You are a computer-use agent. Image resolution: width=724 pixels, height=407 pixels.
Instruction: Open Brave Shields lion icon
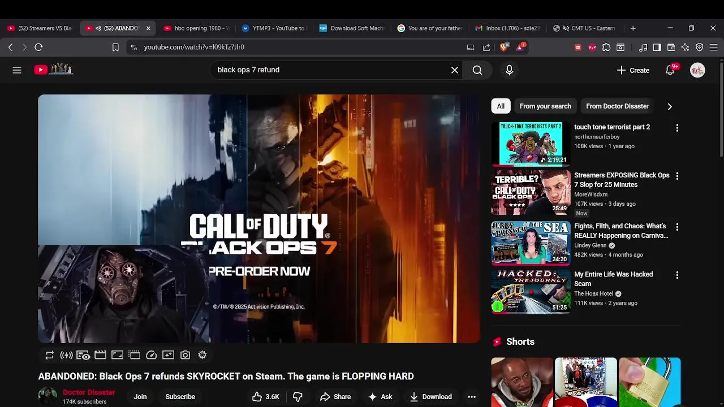pos(503,47)
